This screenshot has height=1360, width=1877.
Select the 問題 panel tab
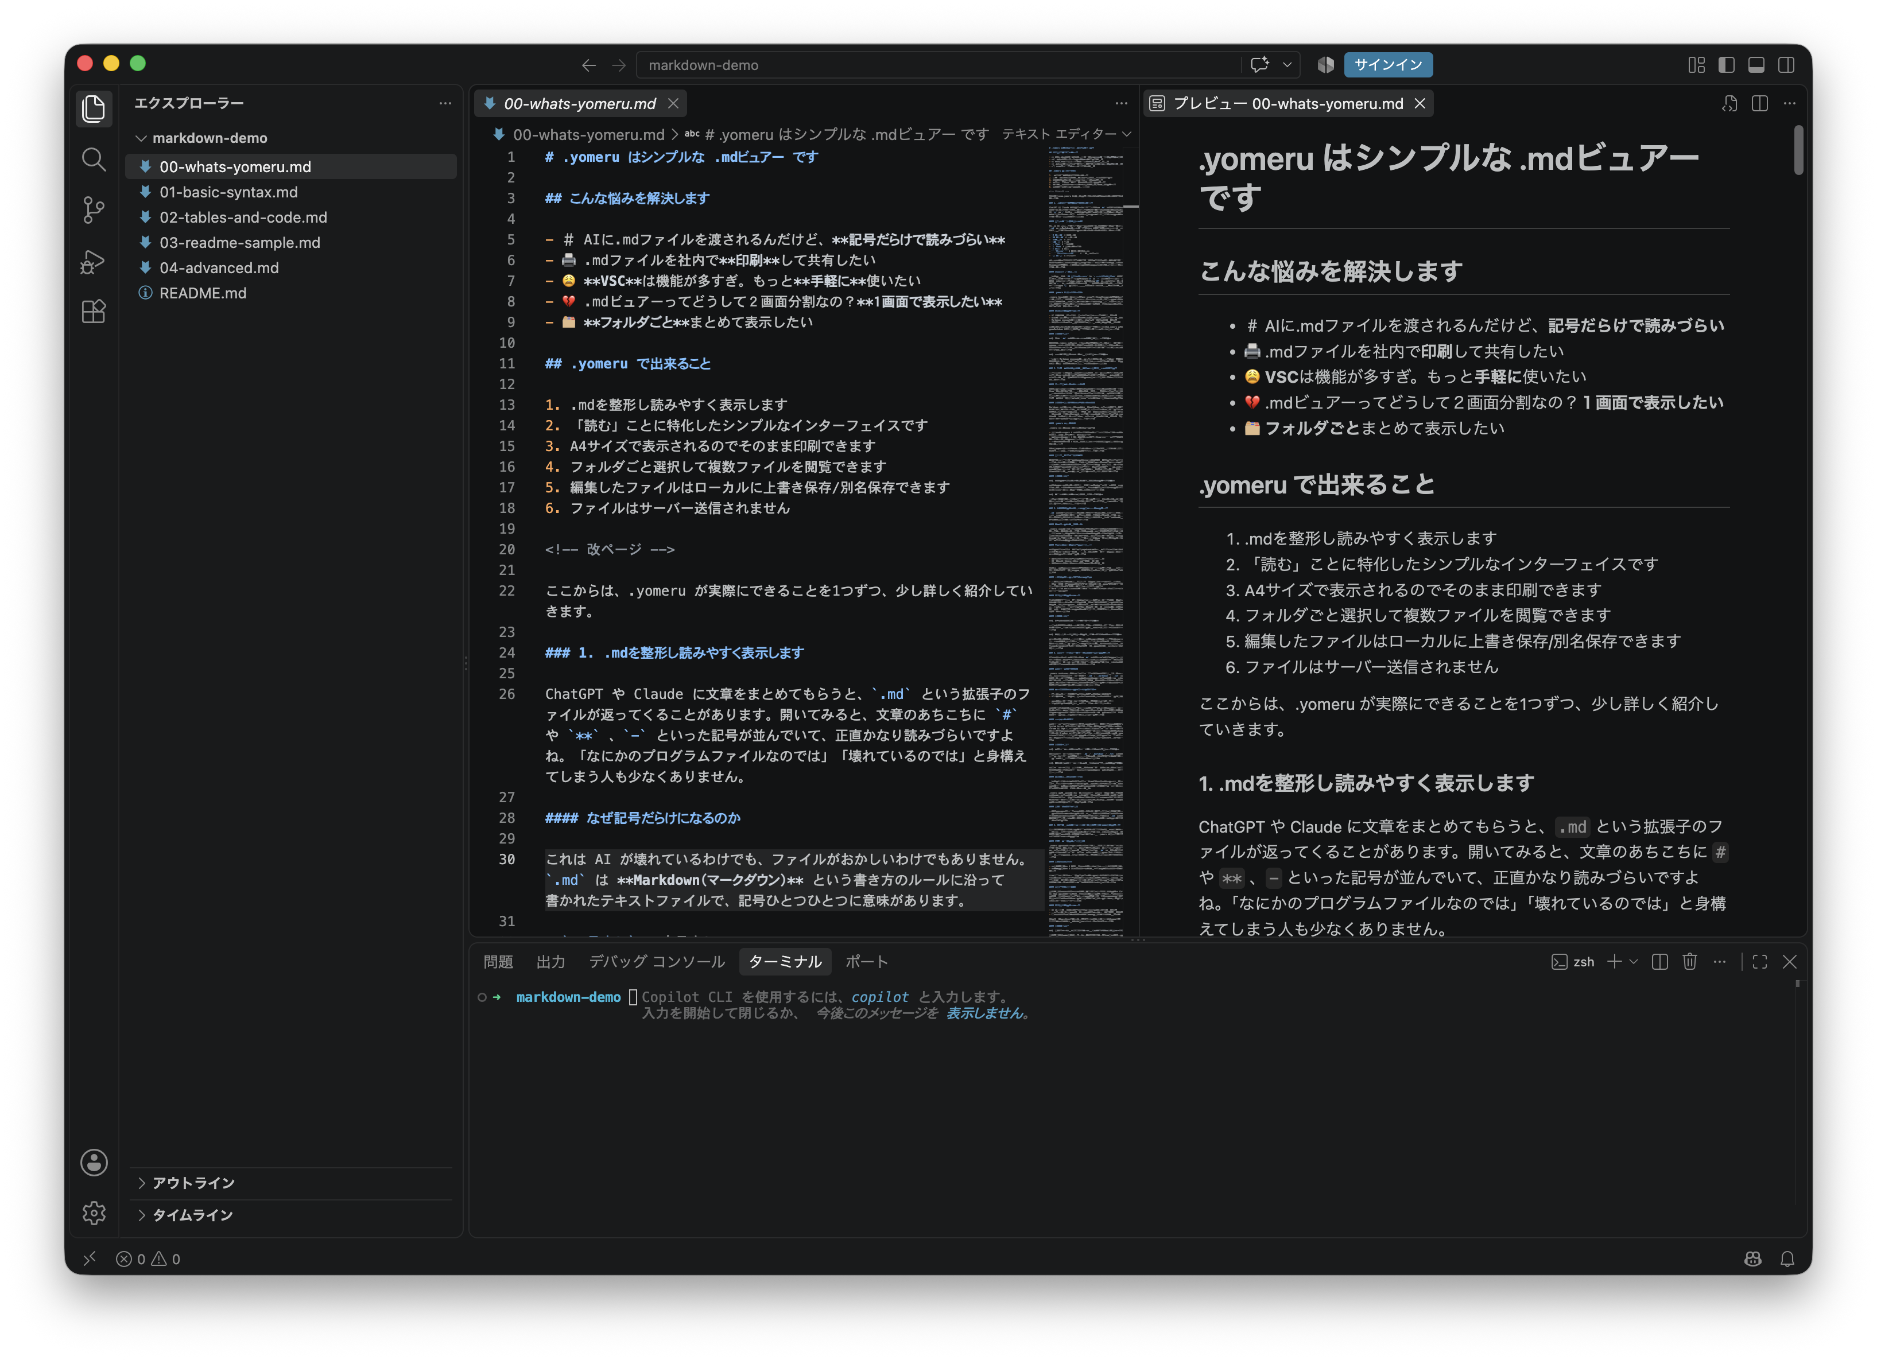(x=498, y=961)
